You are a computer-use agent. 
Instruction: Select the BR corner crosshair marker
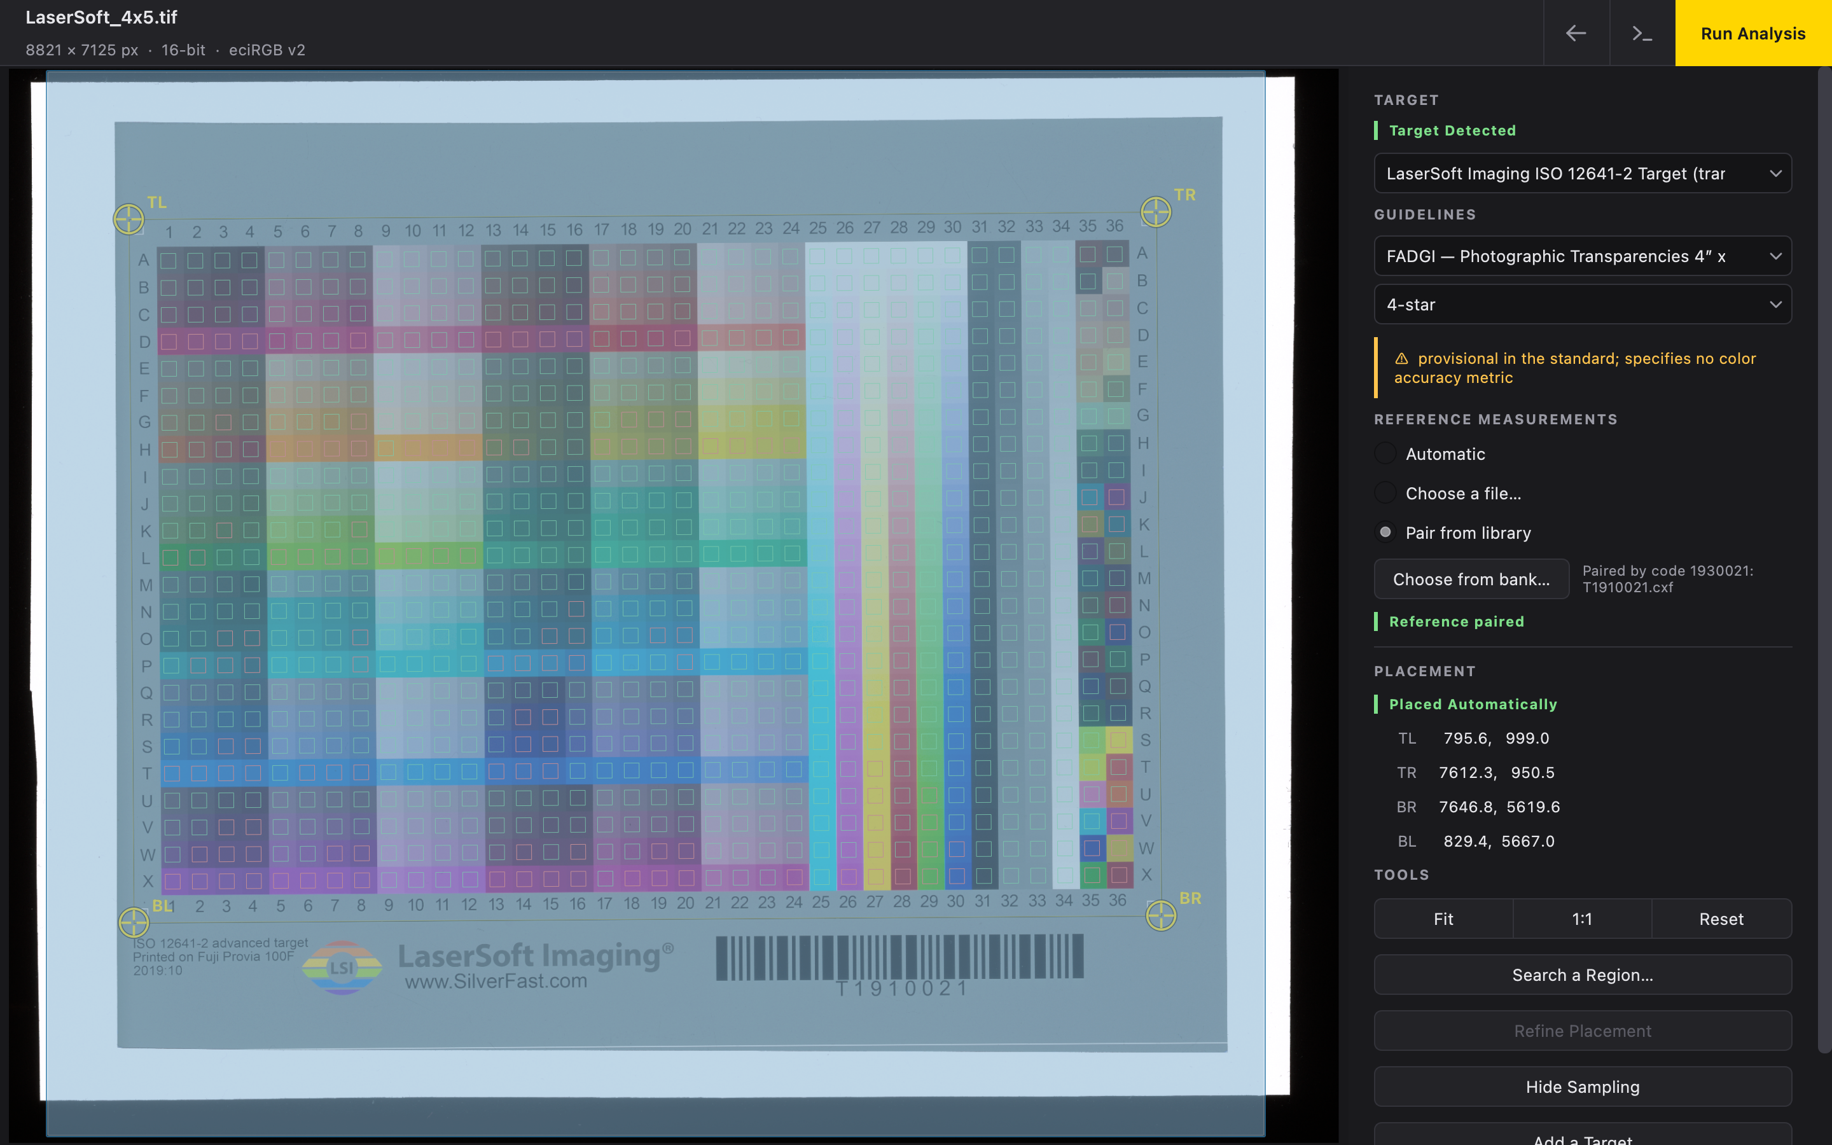pos(1162,916)
